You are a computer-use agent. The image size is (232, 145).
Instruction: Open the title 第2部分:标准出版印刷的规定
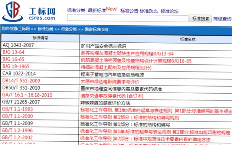tap(155, 132)
